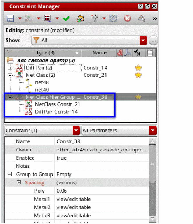Open Metal1 view/edit table link
This screenshot has width=193, height=224.
tap(74, 199)
